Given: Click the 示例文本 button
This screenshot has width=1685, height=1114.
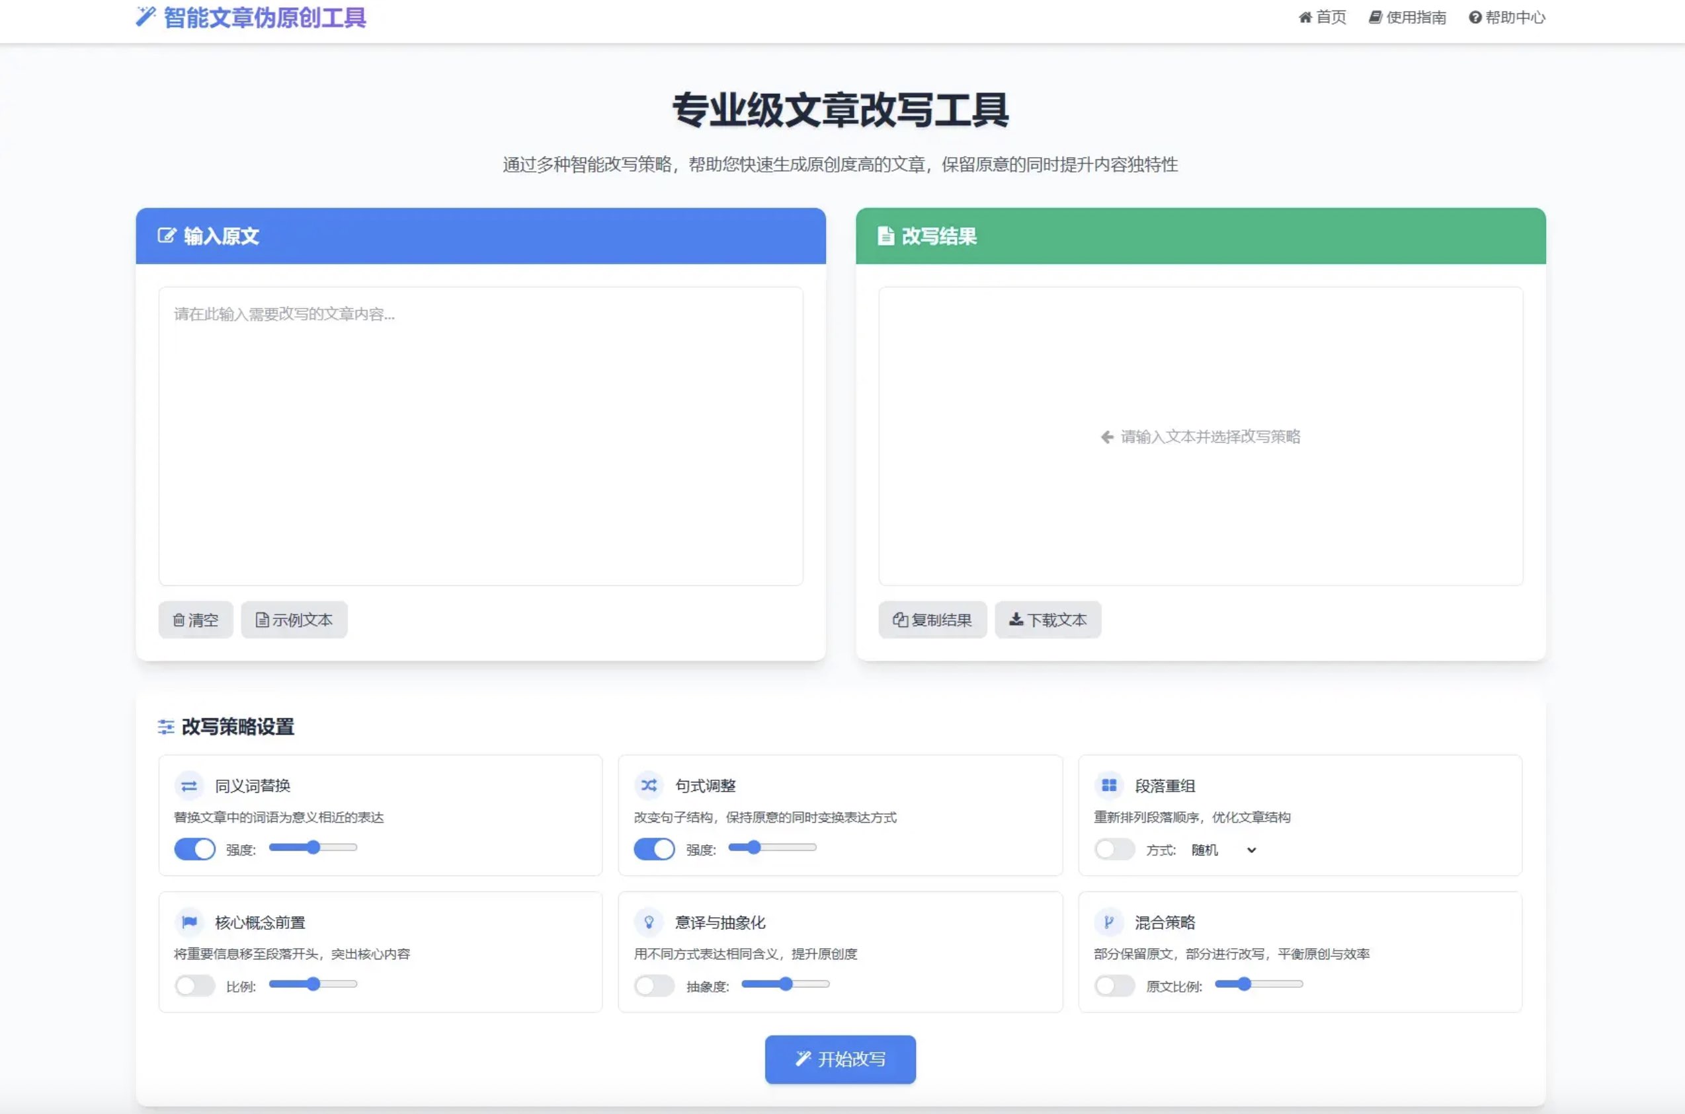Looking at the screenshot, I should click(294, 620).
